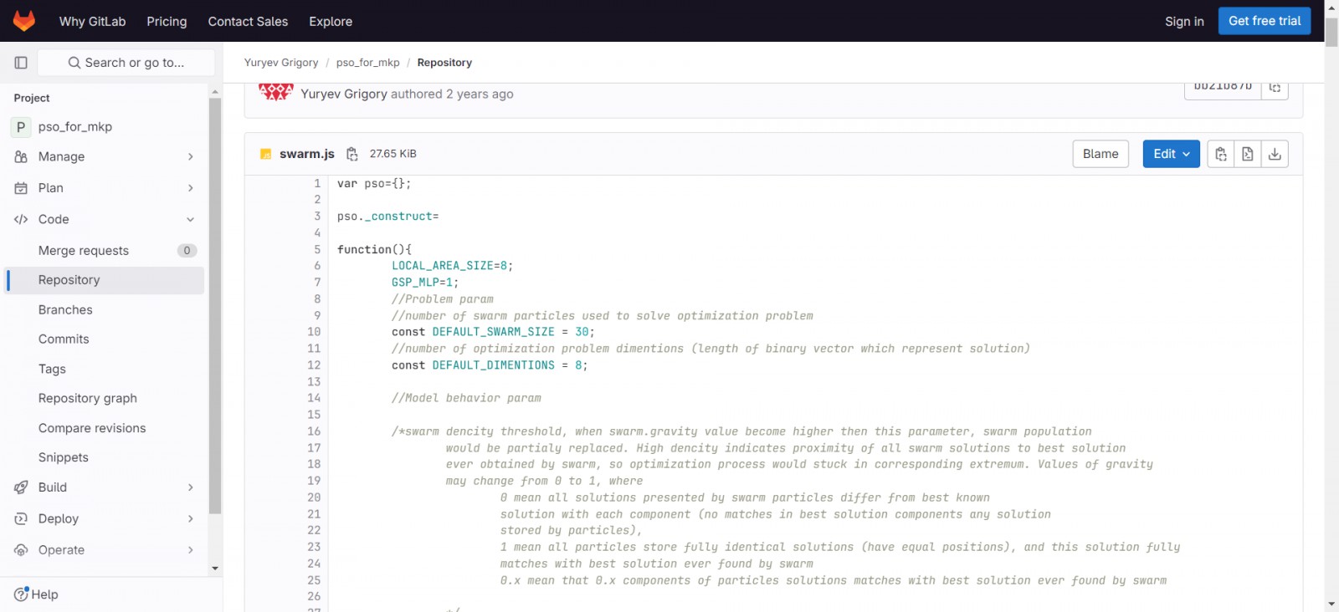
Task: Click Yuryev Grigory's avatar image
Action: (275, 92)
